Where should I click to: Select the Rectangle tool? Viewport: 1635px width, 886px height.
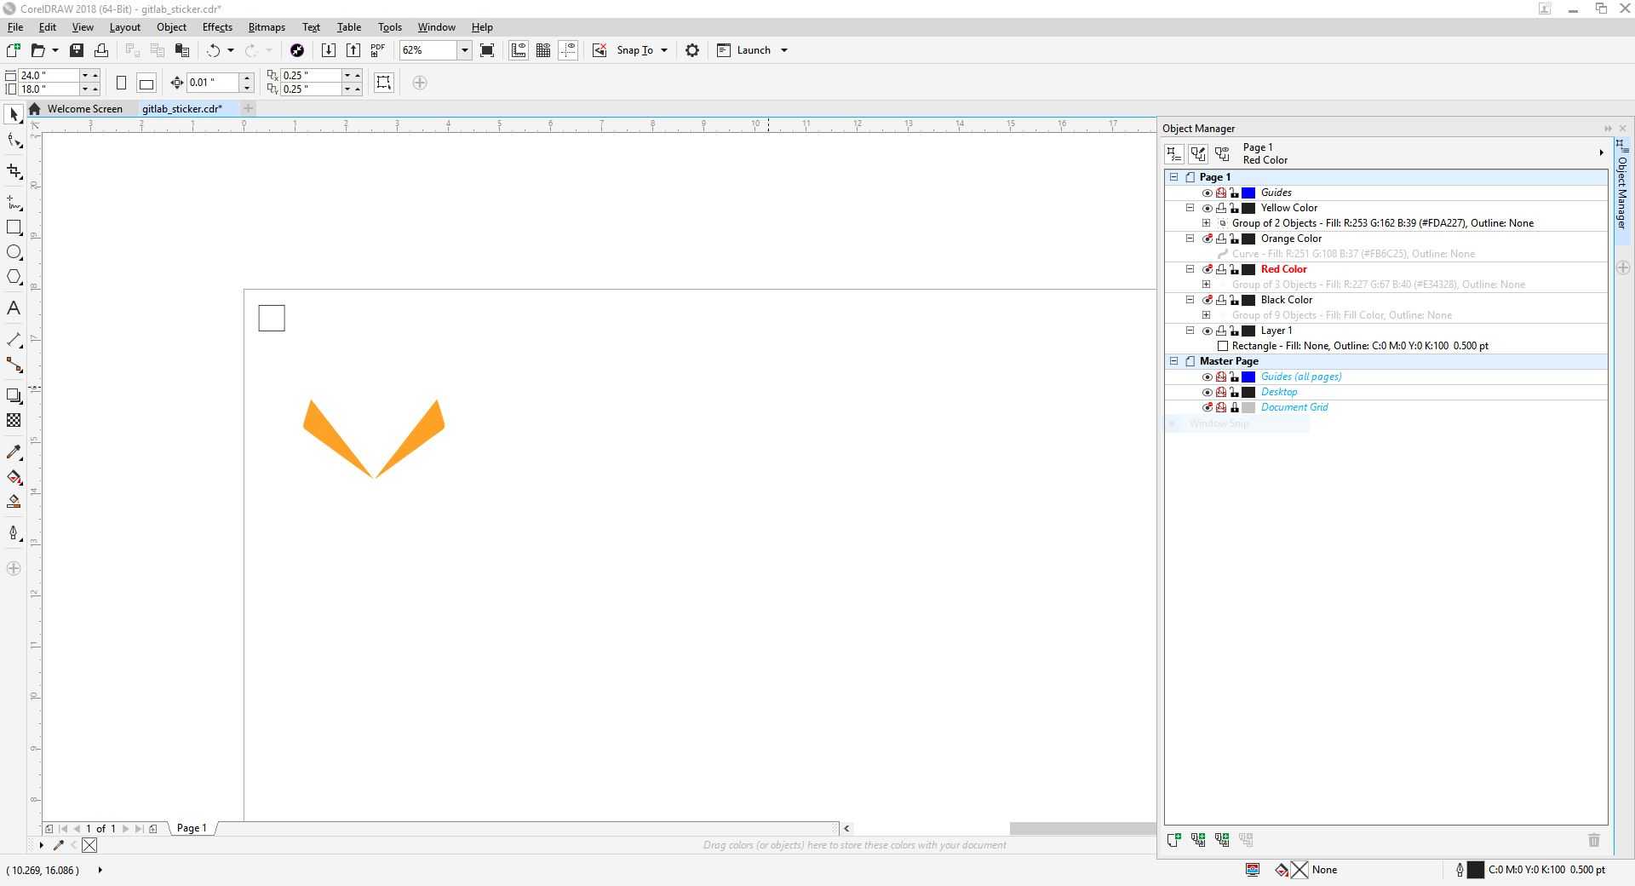pos(14,227)
